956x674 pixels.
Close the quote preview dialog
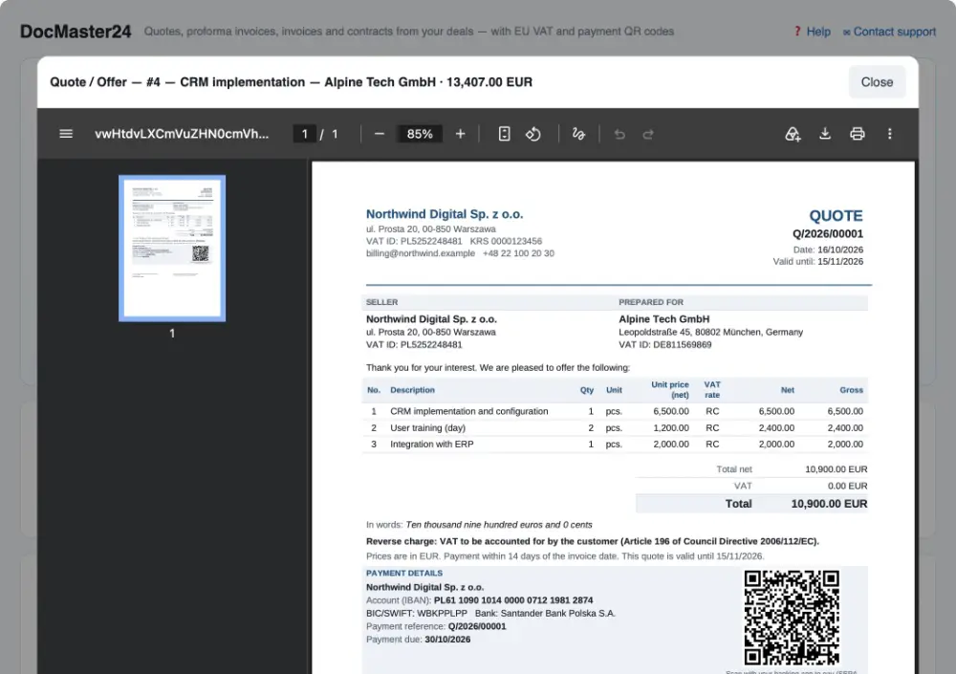pos(877,81)
